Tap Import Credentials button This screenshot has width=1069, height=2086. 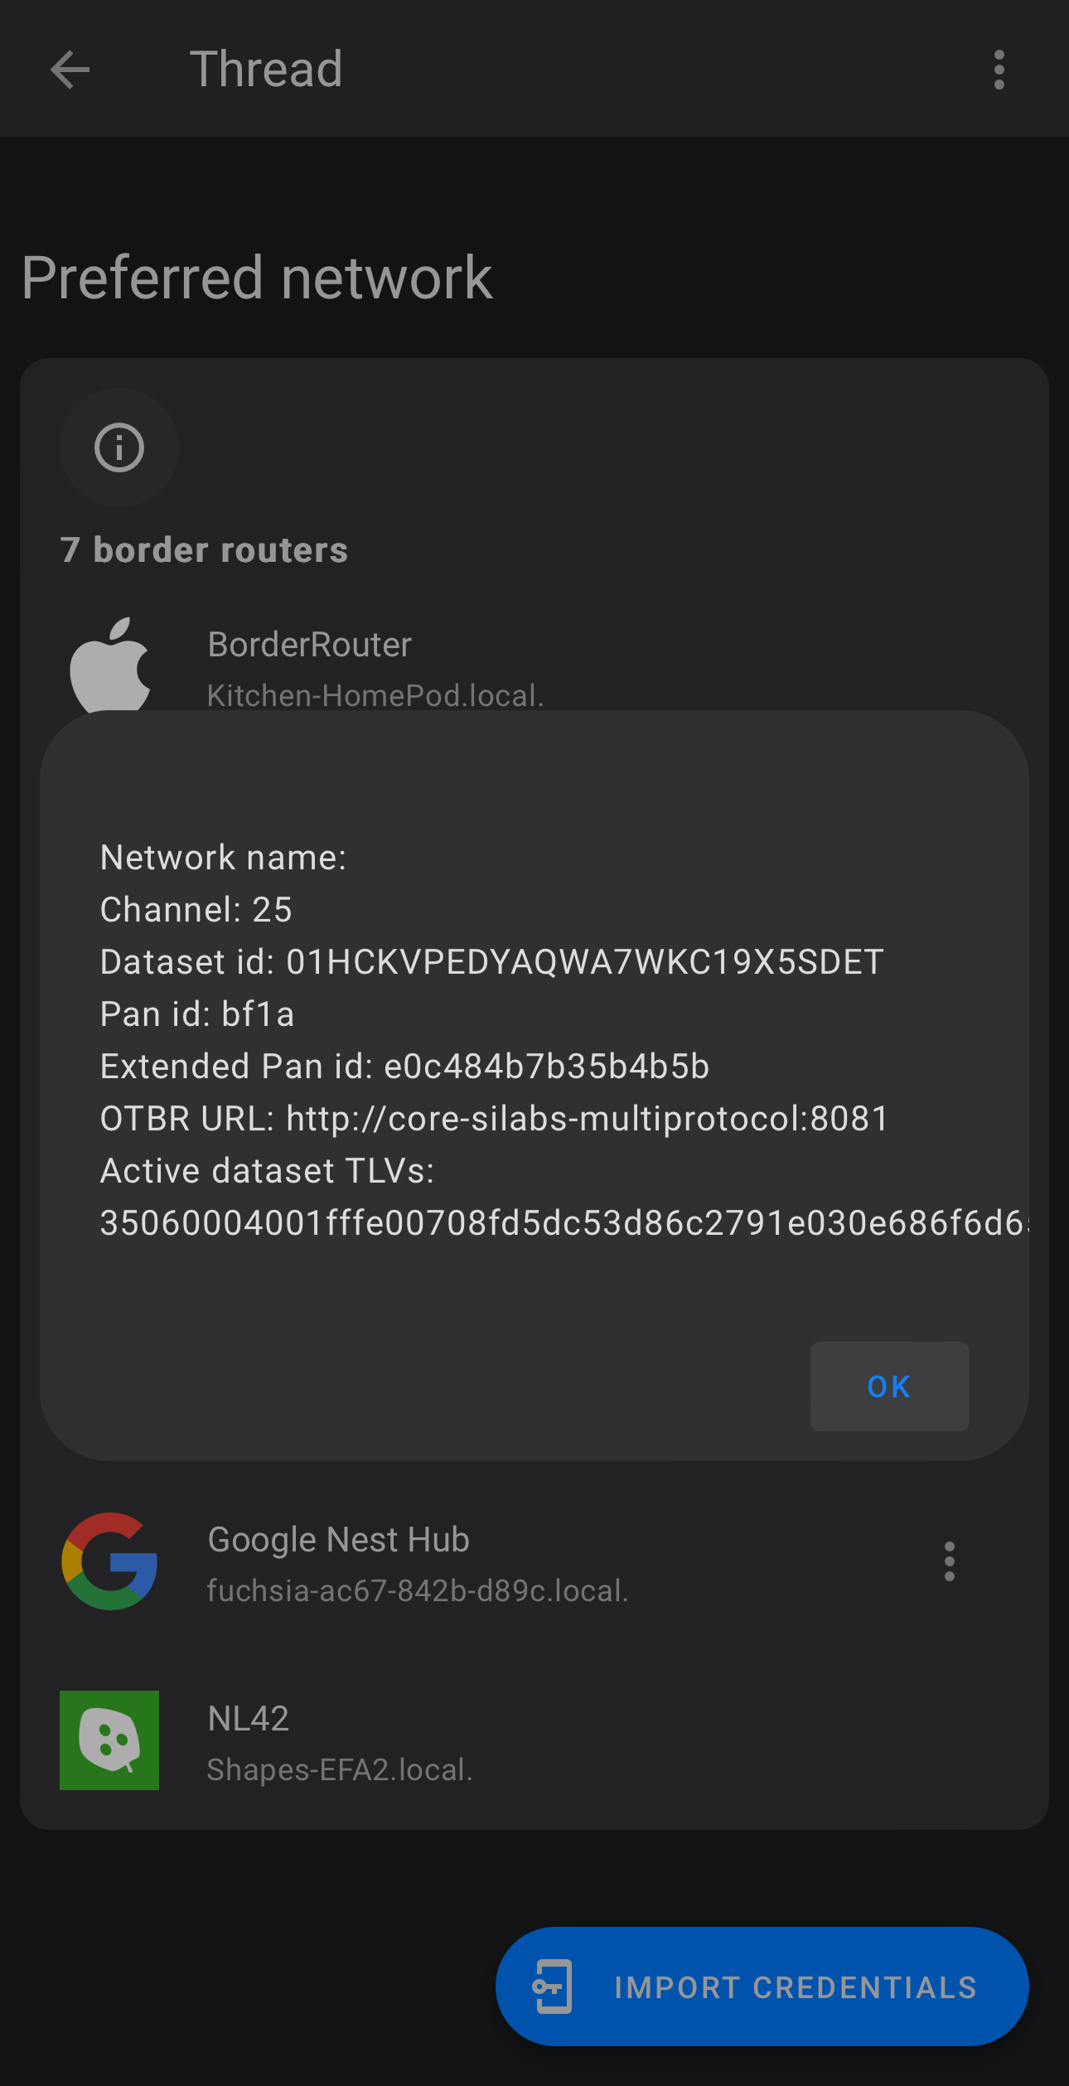click(762, 1987)
